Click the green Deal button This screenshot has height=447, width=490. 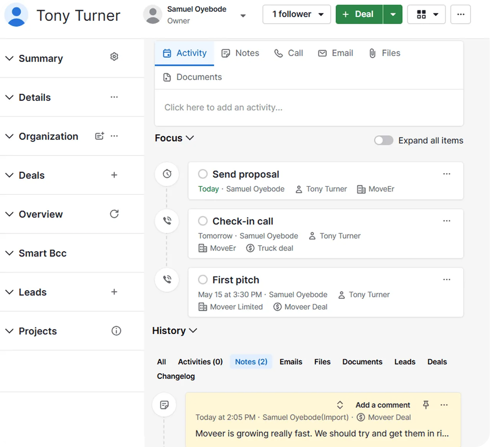pyautogui.click(x=359, y=15)
